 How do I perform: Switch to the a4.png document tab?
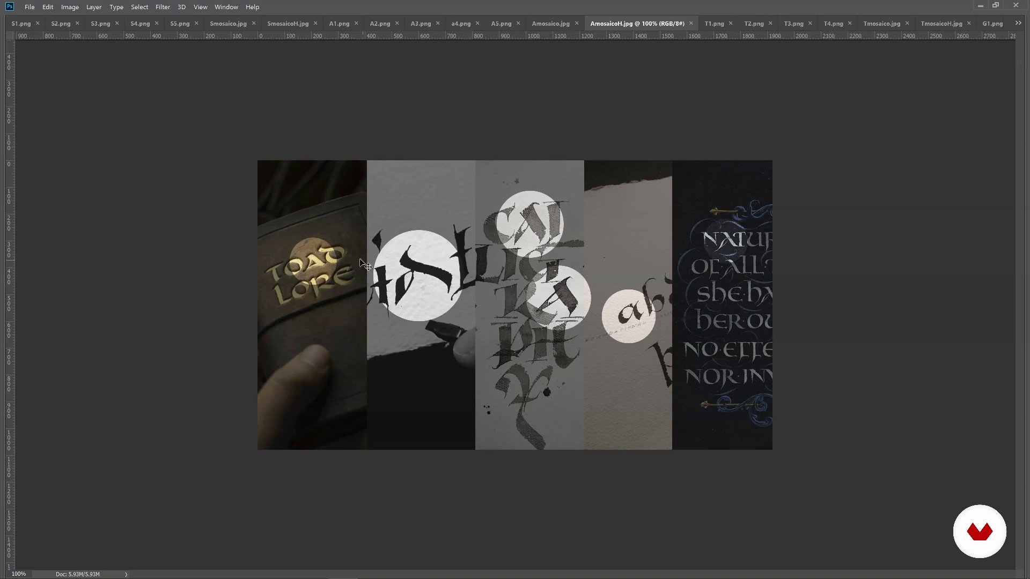(461, 24)
